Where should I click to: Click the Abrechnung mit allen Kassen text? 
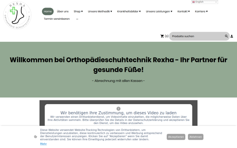click(118, 81)
